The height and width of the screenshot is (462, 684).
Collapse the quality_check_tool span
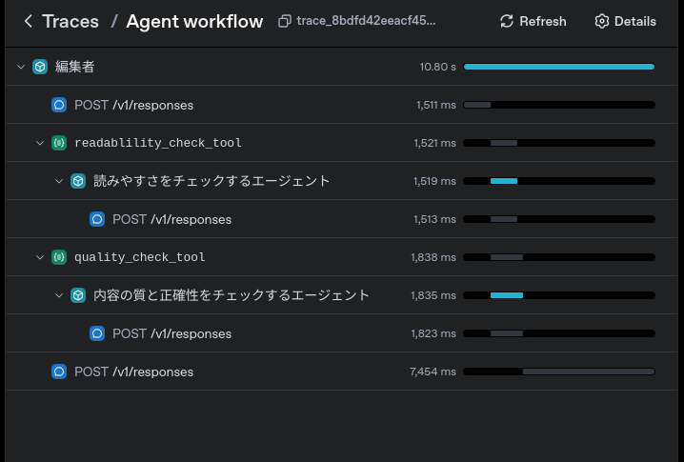(x=40, y=257)
